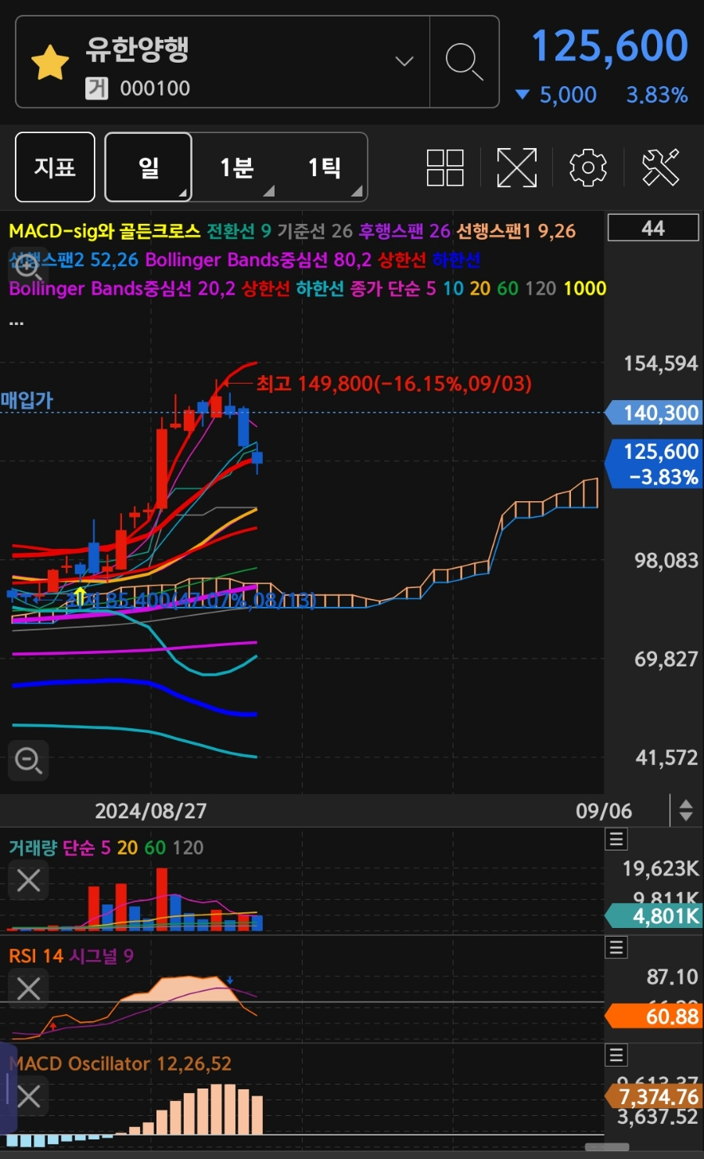Viewport: 704px width, 1159px height.
Task: Select the 전환선 9 legend entry
Action: point(239,231)
